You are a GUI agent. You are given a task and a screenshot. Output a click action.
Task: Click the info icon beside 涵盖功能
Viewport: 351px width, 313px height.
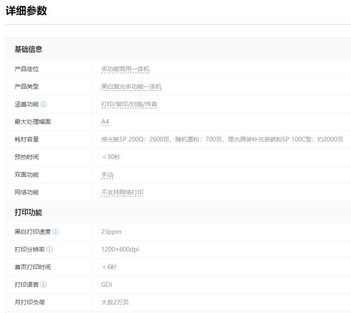point(44,104)
